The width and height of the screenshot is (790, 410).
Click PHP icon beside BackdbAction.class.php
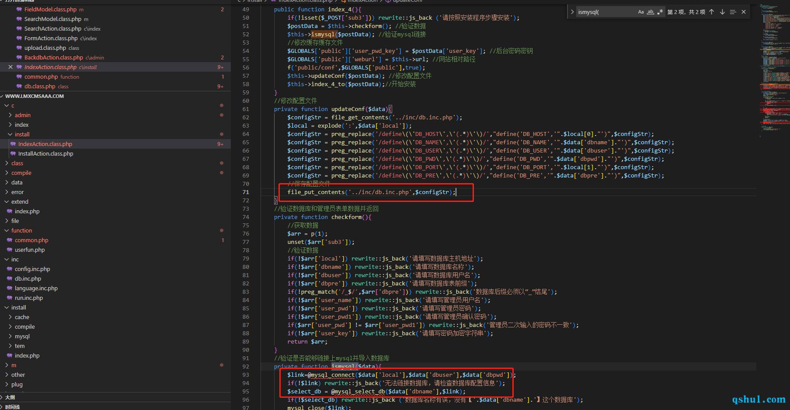pyautogui.click(x=19, y=57)
